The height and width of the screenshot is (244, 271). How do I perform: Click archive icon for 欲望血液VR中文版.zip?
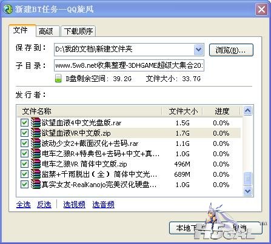[x=36, y=133]
